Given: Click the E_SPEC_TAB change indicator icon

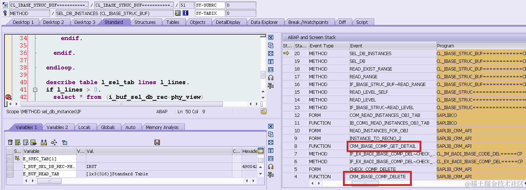Looking at the screenshot, I should tap(17, 158).
